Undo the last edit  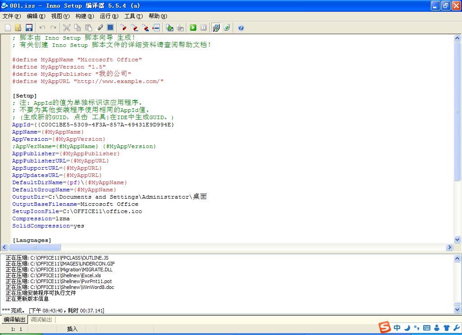(42, 28)
